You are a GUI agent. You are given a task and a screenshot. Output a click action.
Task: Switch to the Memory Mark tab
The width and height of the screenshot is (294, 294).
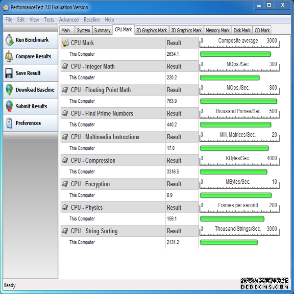218,30
